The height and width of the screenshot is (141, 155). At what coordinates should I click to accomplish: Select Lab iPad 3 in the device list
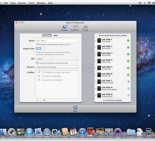point(113,54)
